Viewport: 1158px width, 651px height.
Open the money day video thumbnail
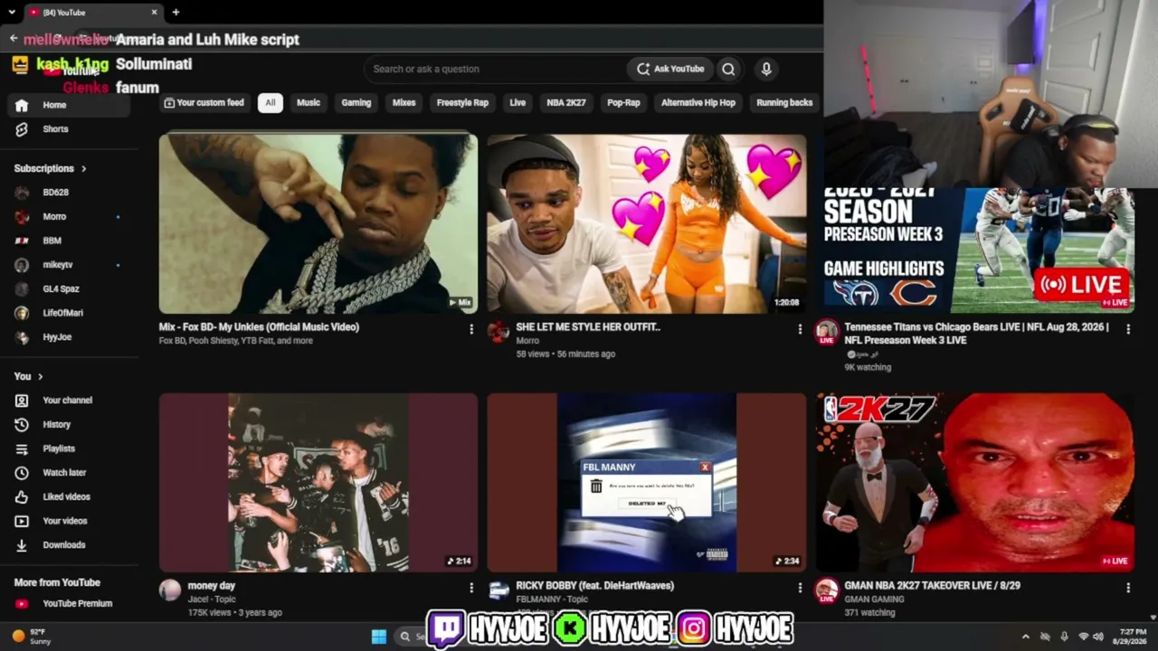pyautogui.click(x=318, y=482)
